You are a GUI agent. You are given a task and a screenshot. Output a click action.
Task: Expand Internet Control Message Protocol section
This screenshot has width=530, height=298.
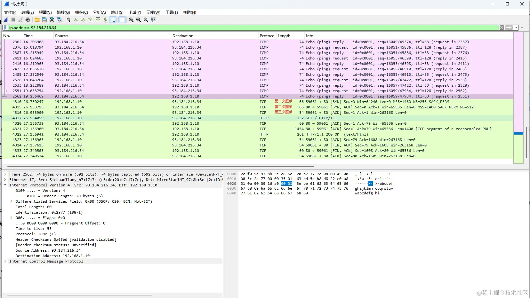(5, 261)
